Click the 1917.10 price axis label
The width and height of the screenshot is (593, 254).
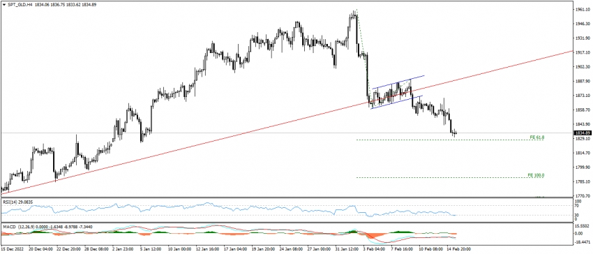click(x=583, y=52)
